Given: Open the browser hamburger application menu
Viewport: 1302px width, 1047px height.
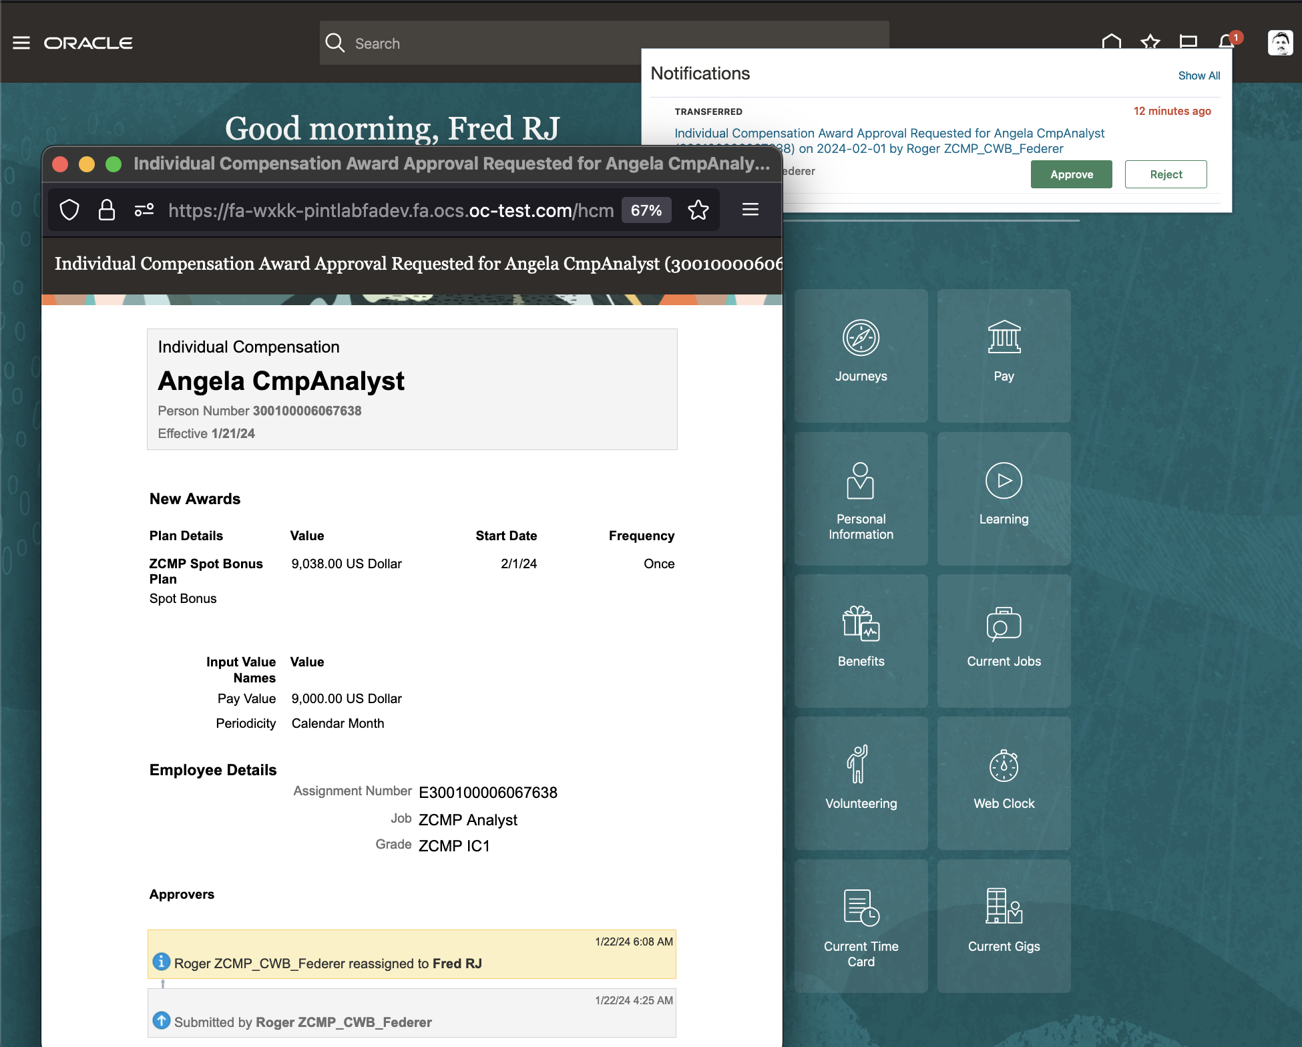Looking at the screenshot, I should [x=750, y=210].
